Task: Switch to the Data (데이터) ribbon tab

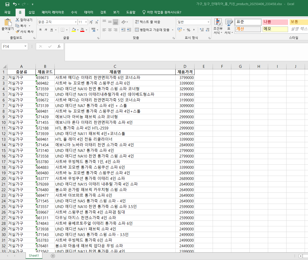Action: pyautogui.click(x=89, y=12)
